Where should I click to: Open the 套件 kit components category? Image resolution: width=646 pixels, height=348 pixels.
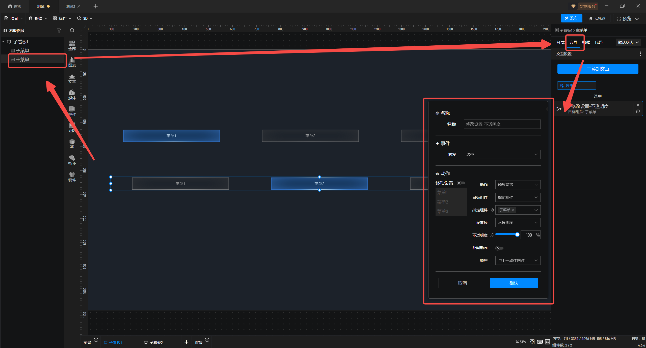72,176
